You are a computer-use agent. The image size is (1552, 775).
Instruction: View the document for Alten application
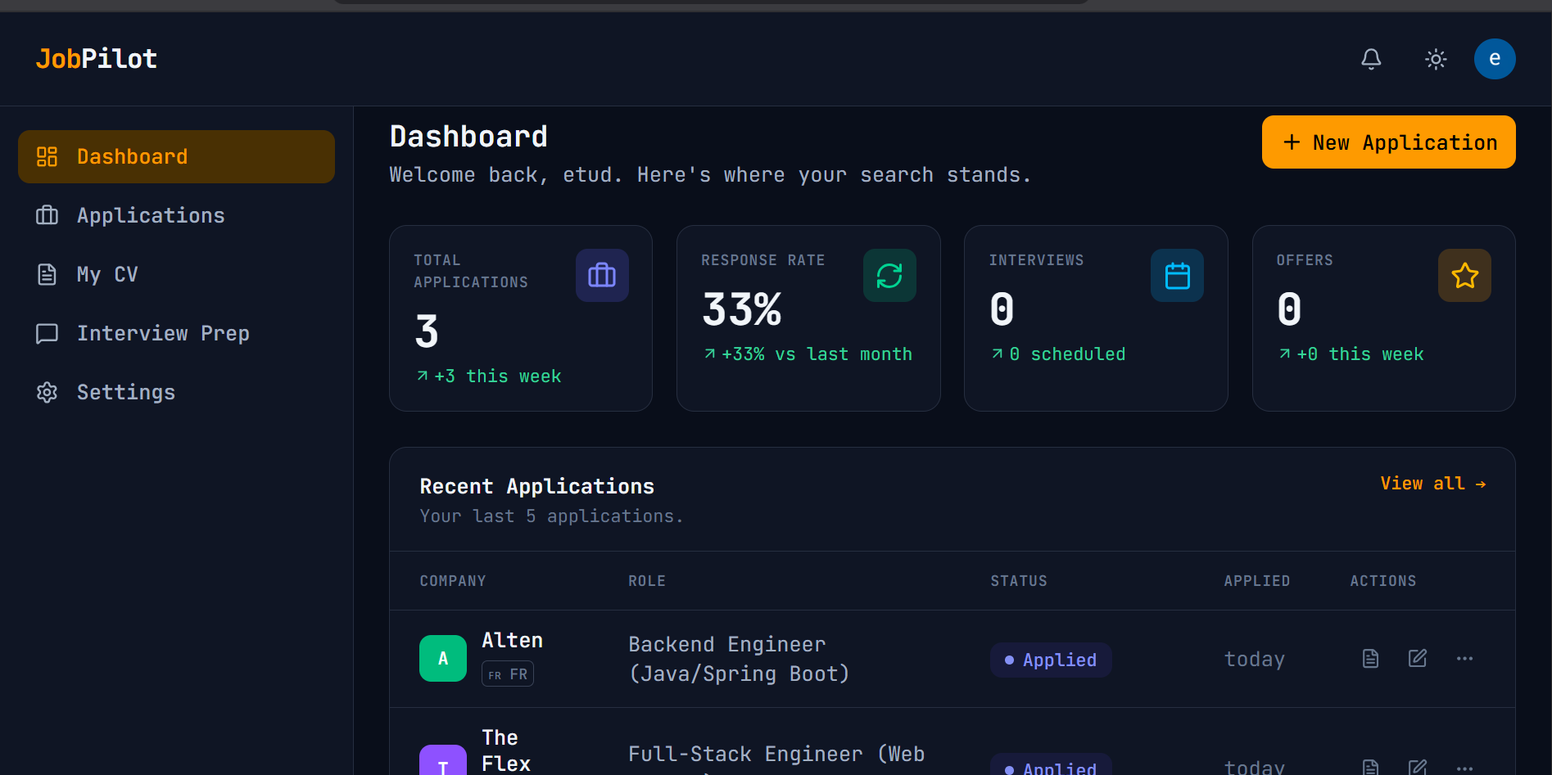1370,659
